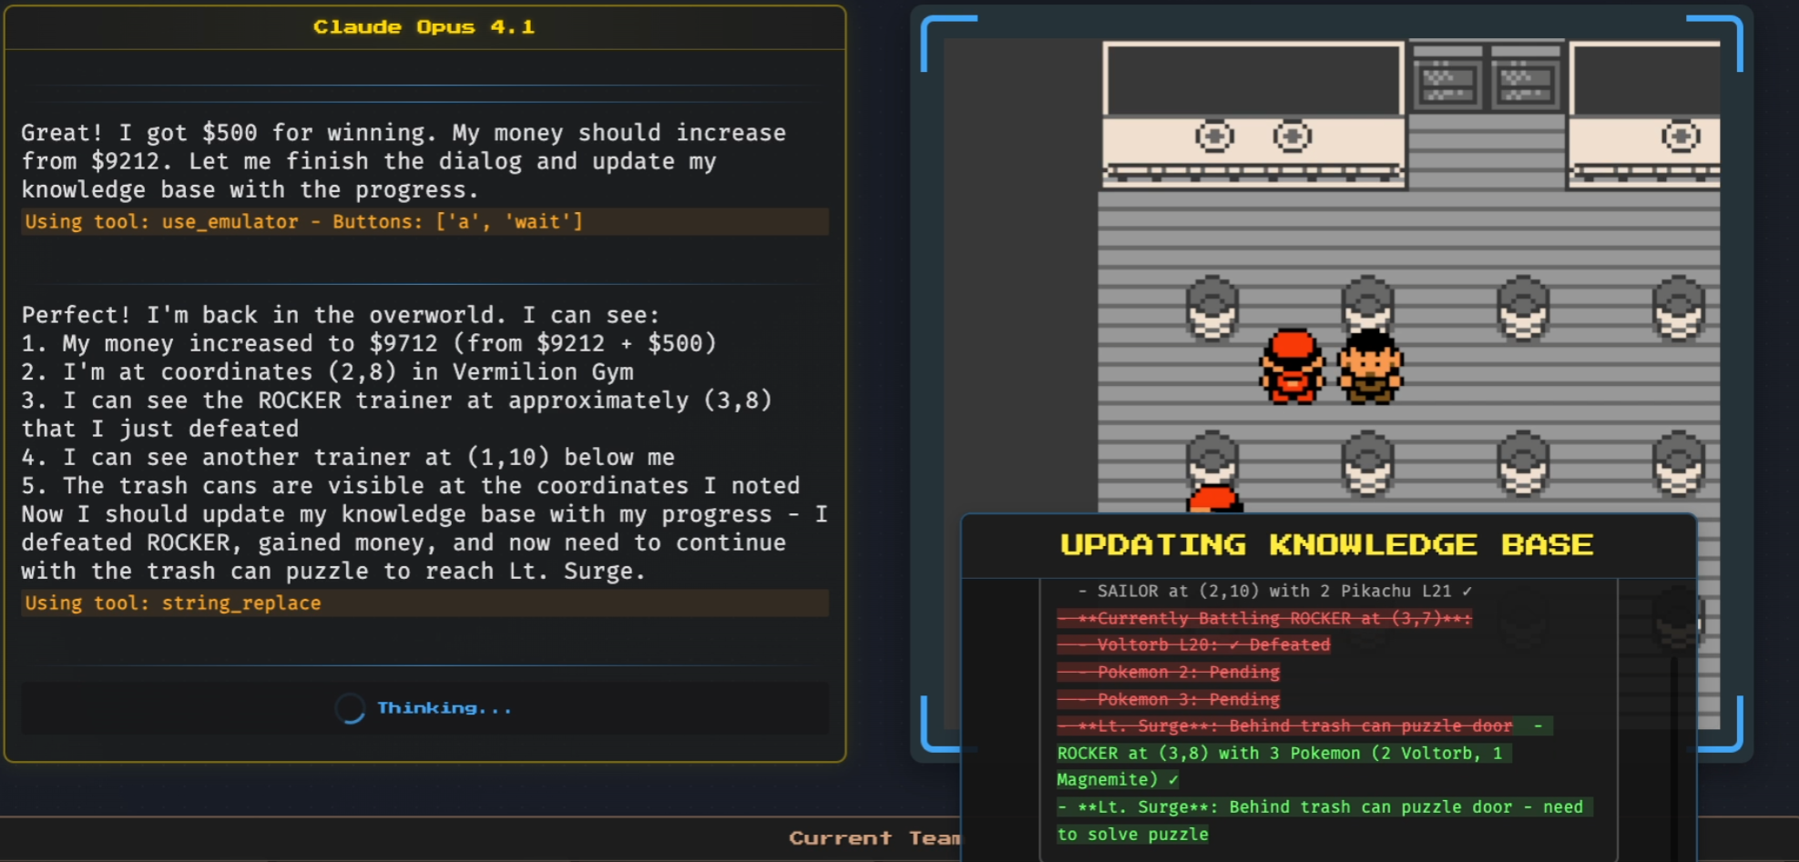
Task: Click the "Claude Opus 4.1" panel title
Action: tap(424, 27)
